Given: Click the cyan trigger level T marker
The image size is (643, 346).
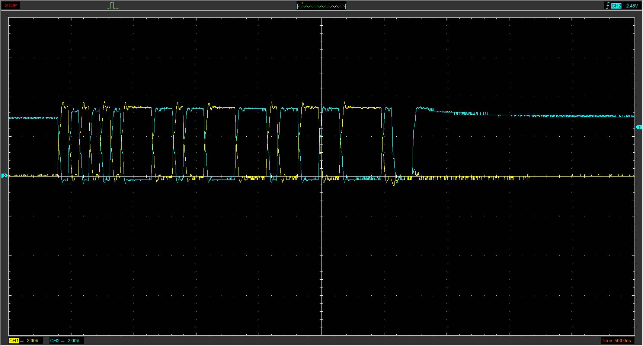Looking at the screenshot, I should tap(639, 127).
